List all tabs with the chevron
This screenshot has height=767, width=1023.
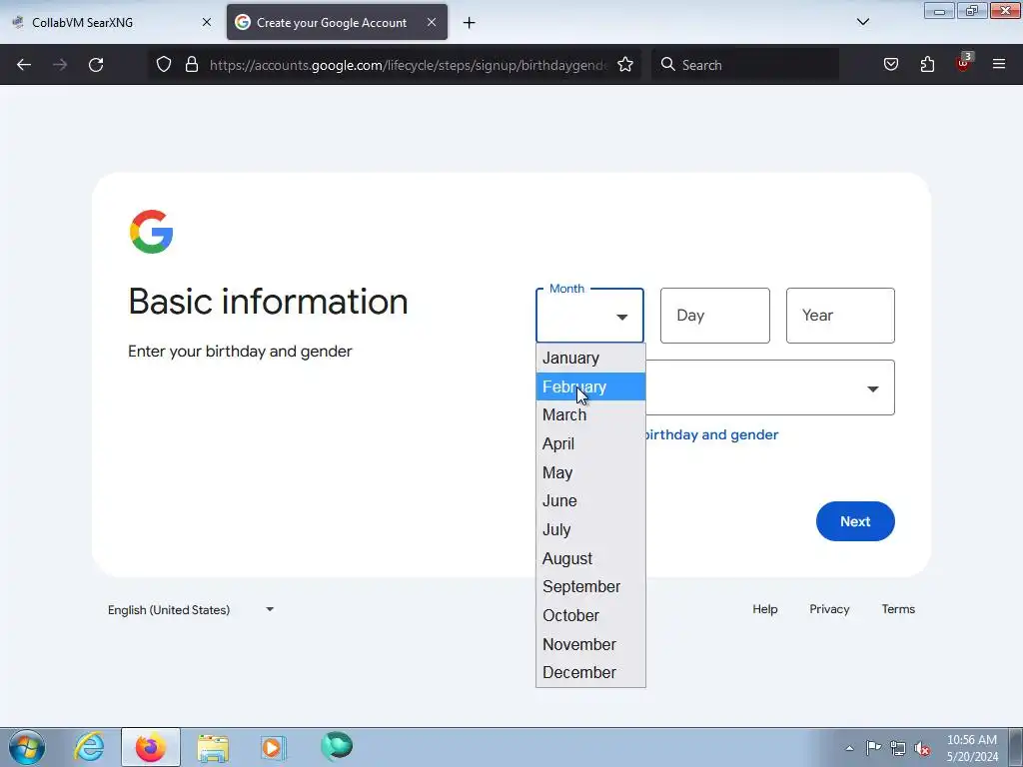tap(862, 22)
